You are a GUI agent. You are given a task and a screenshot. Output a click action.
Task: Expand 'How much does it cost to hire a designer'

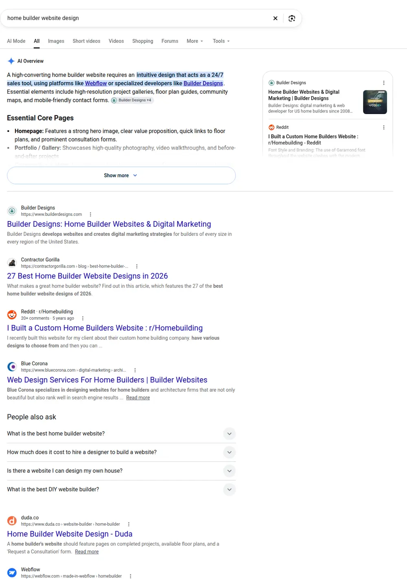tap(121, 452)
